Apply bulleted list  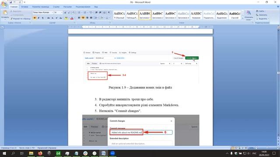pos(79,13)
